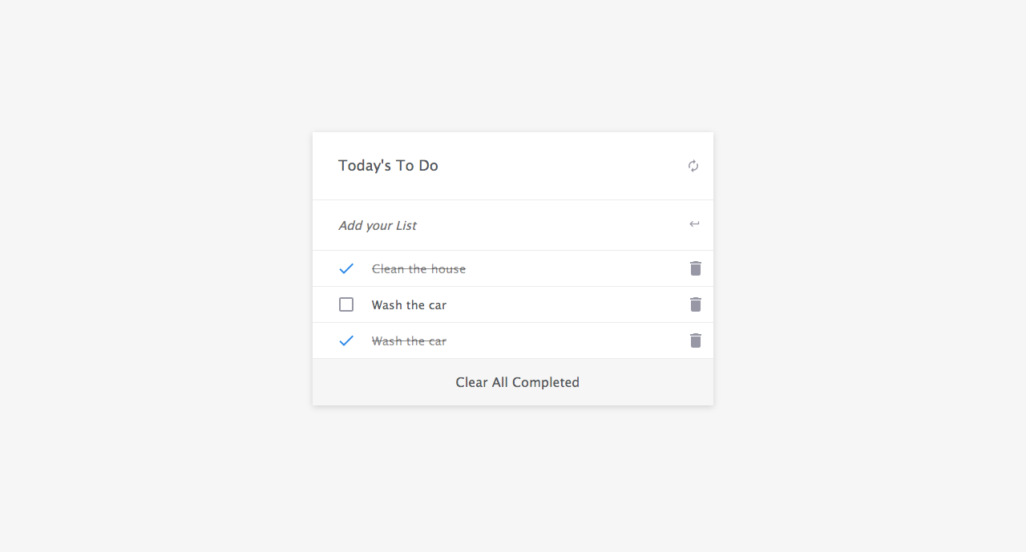This screenshot has width=1026, height=552.
Task: Click the header area of the to-do card
Action: [513, 165]
